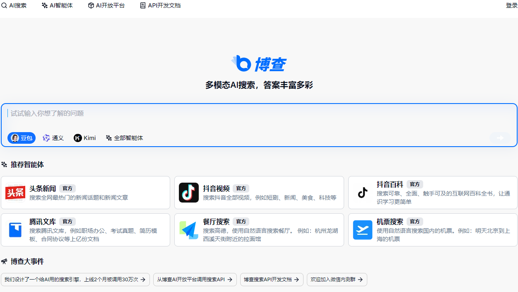Click the cube icon beside AI开放平台
Viewport: 518px width, 292px height.
pyautogui.click(x=91, y=5)
